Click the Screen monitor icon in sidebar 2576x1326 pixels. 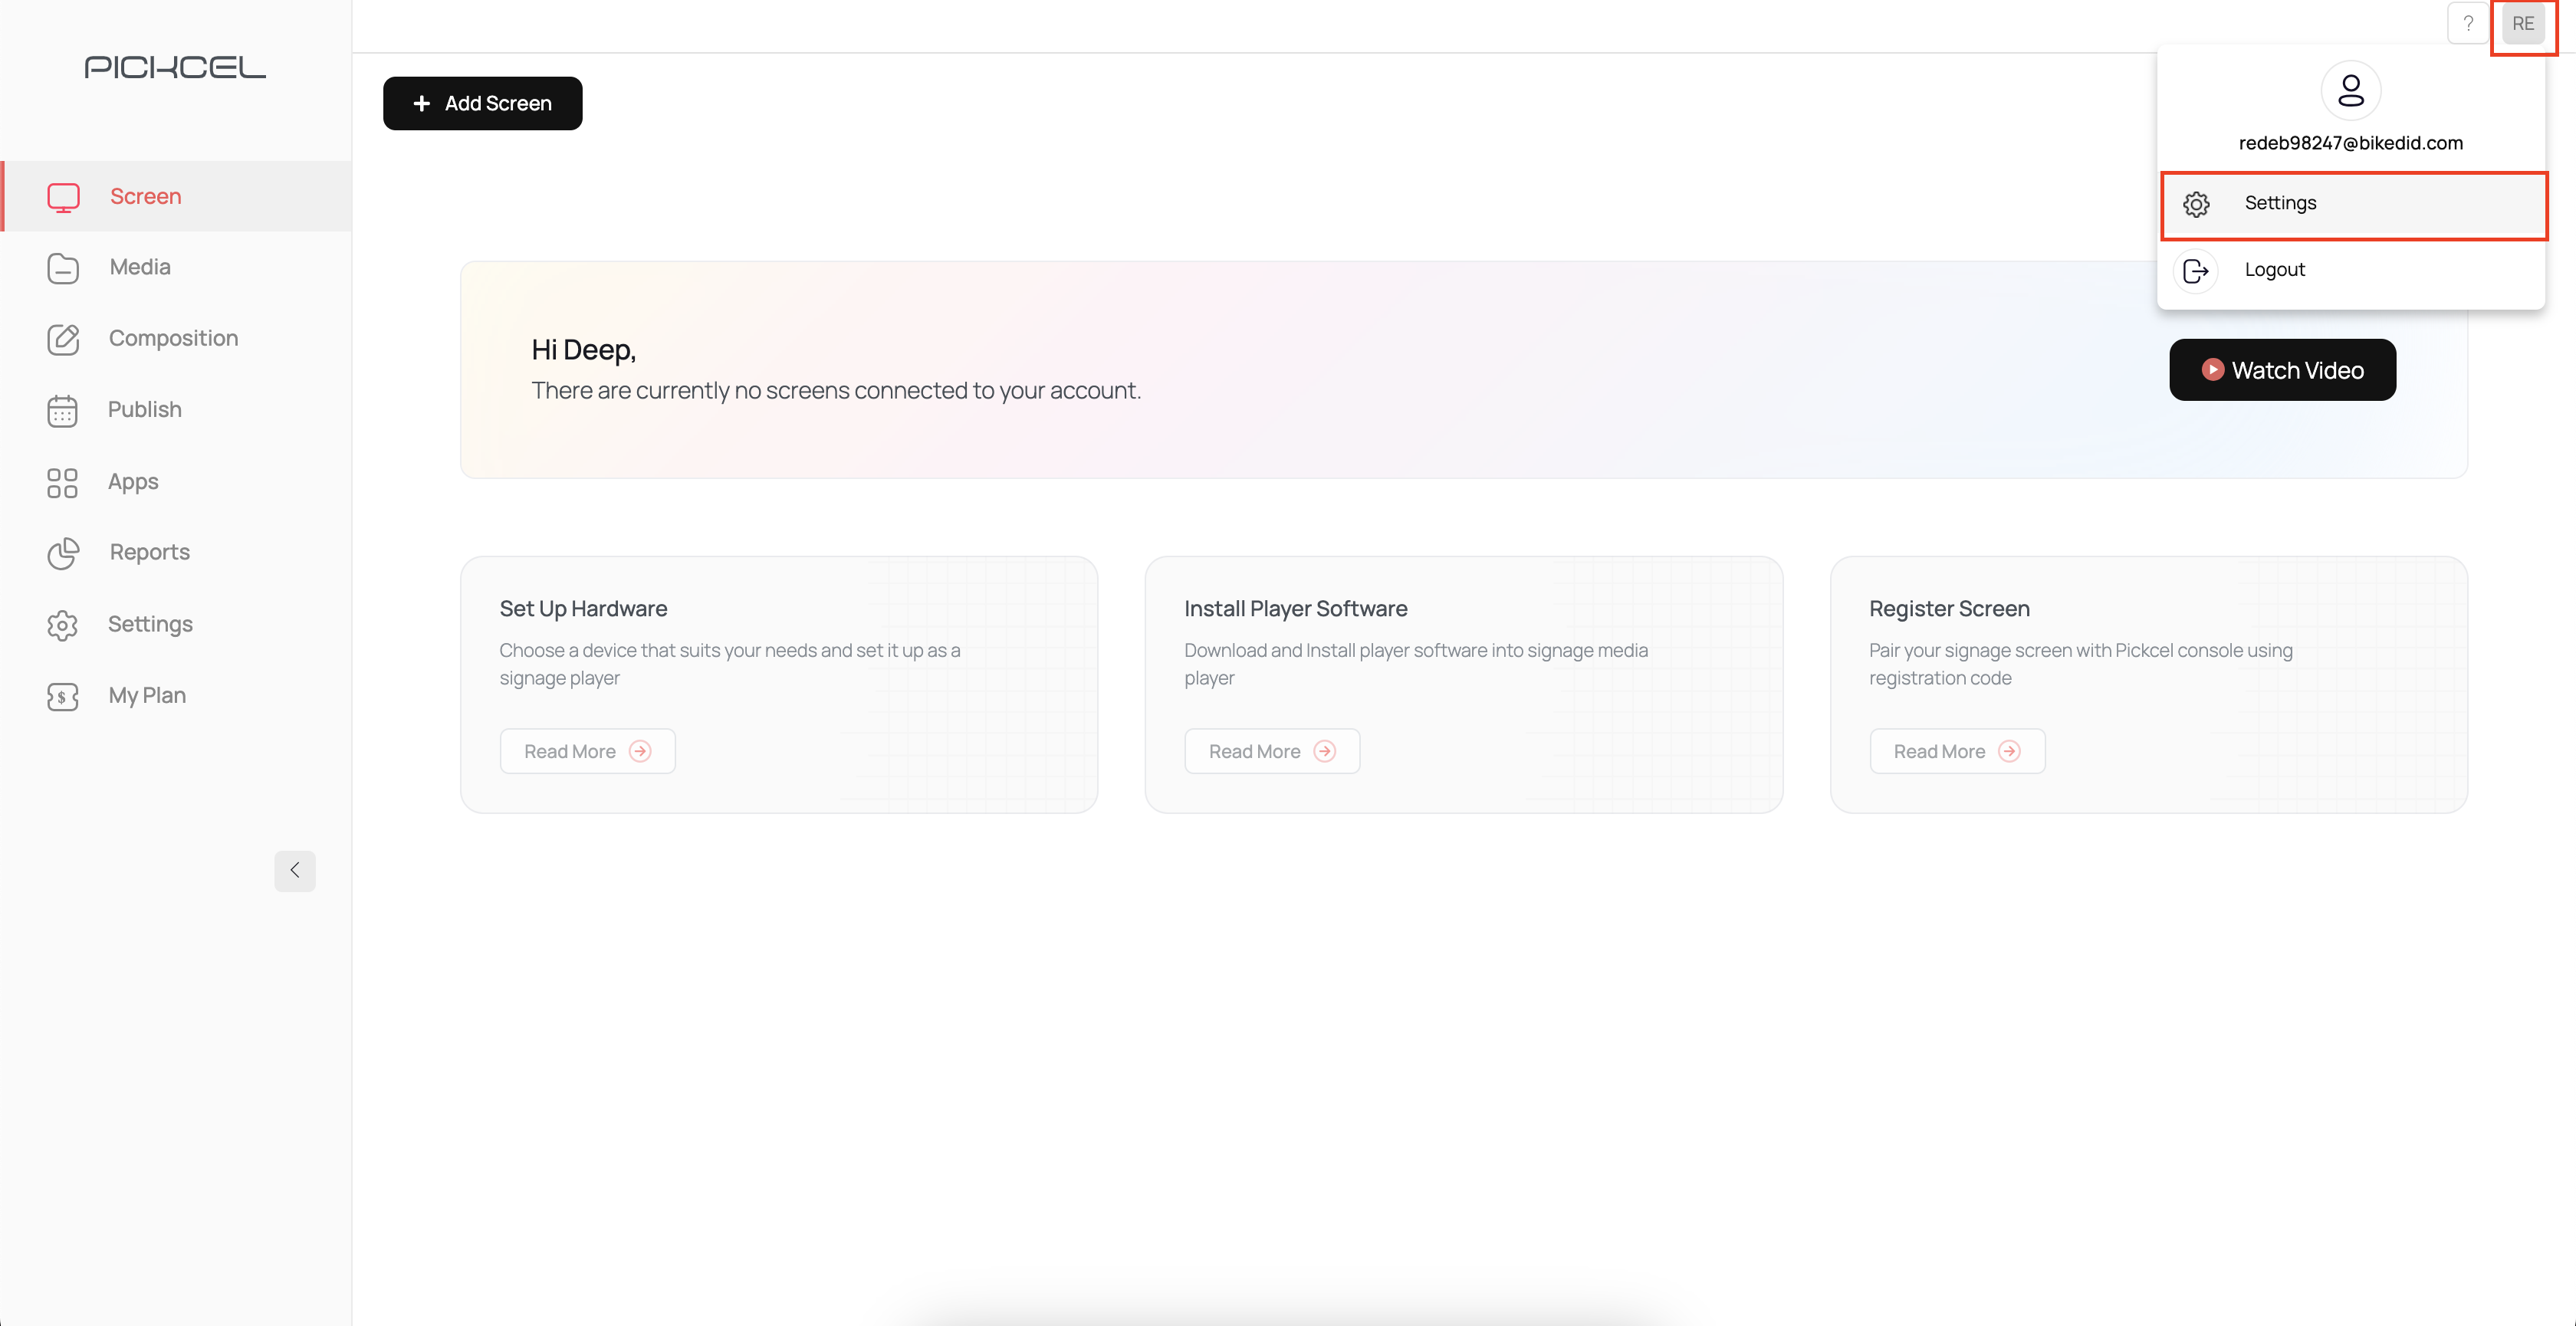63,197
